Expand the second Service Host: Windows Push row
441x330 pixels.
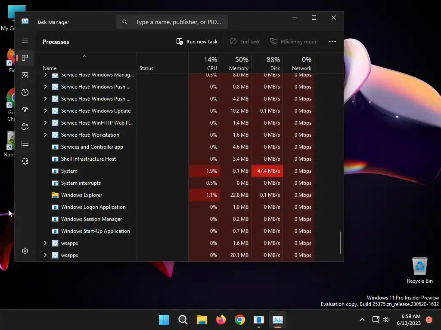tap(45, 99)
